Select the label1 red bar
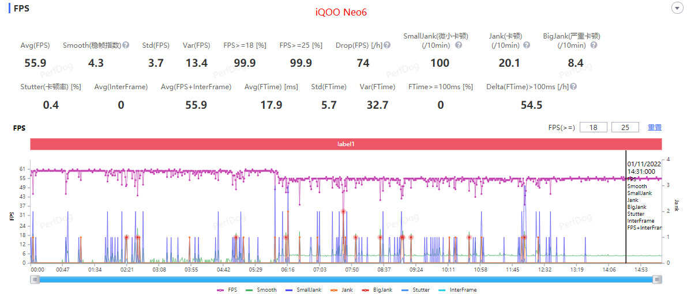Image resolution: width=687 pixels, height=294 pixels. pos(346,144)
